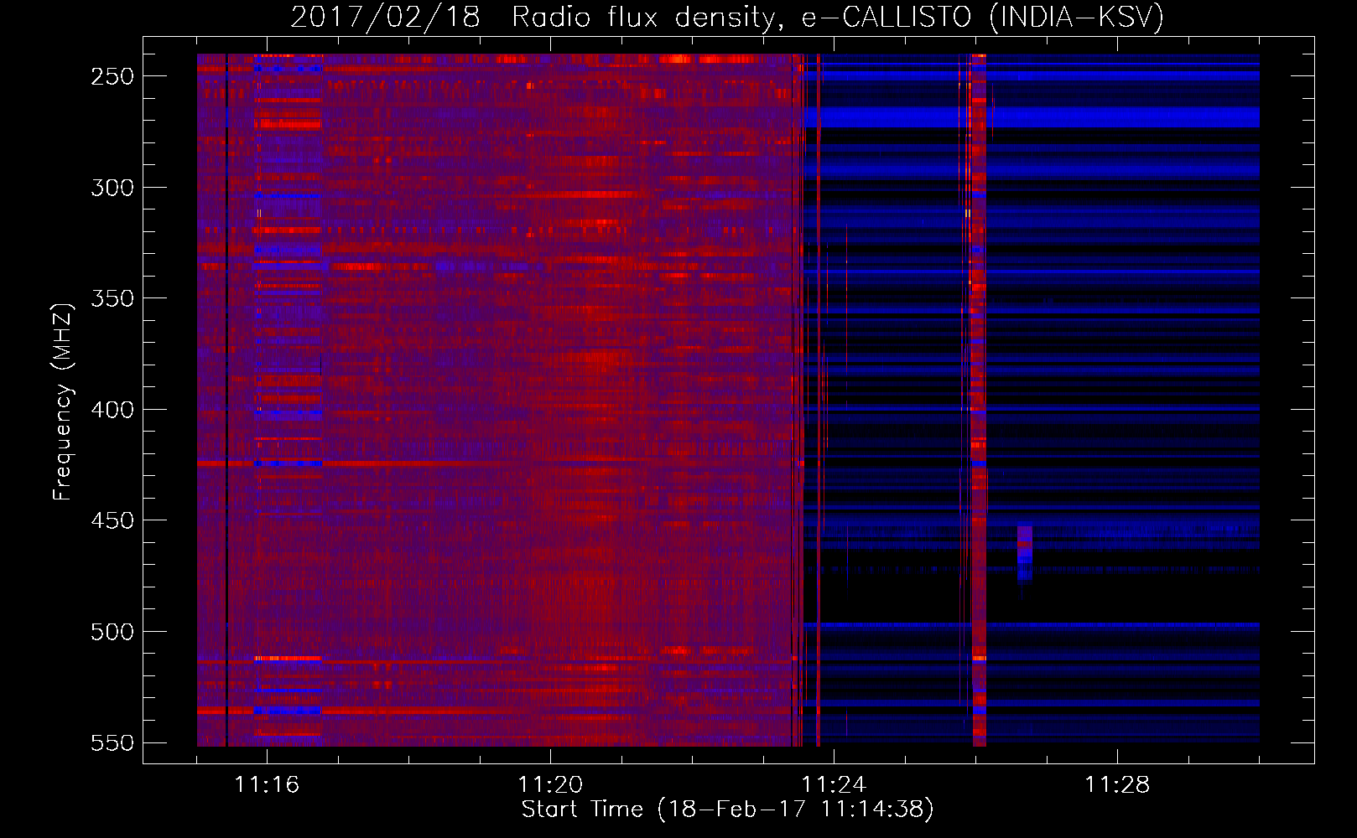This screenshot has width=1357, height=838.
Task: Click the "Frequency (MHZ)" axis label
Action: [62, 402]
